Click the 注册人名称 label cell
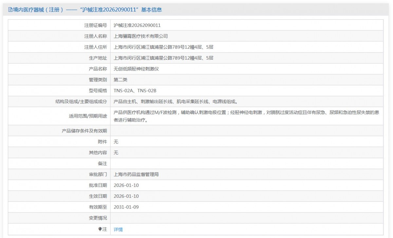Image resolution: width=393 pixels, height=238 pixels. 96,36
